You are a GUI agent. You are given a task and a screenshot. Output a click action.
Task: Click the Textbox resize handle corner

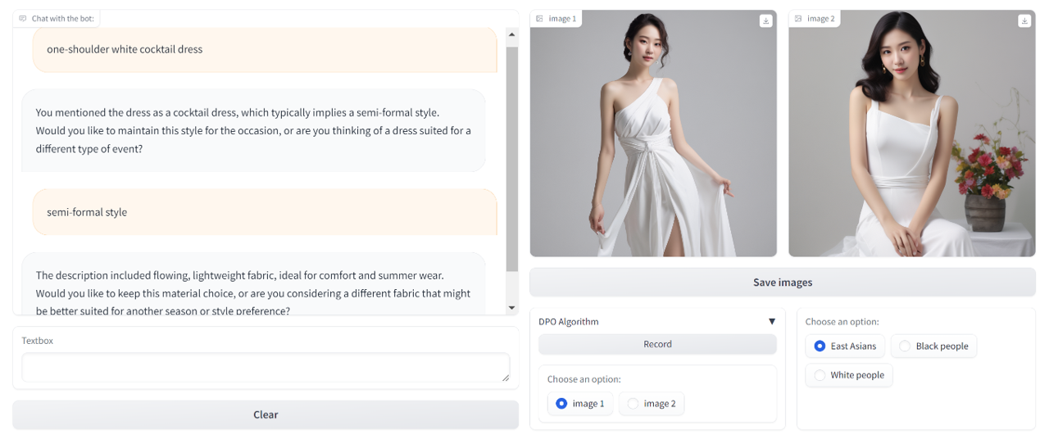coord(505,377)
